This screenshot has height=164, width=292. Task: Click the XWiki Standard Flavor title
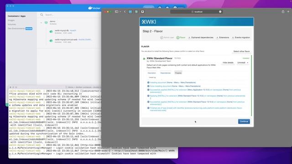159,58
